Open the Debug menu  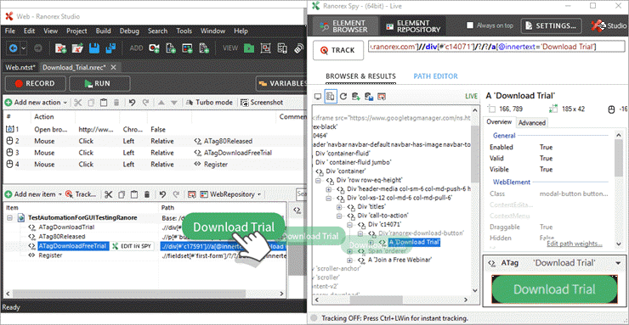[129, 31]
